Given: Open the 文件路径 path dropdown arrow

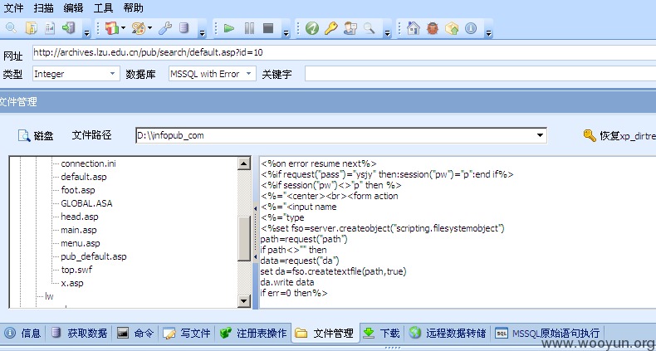Looking at the screenshot, I should (x=541, y=135).
